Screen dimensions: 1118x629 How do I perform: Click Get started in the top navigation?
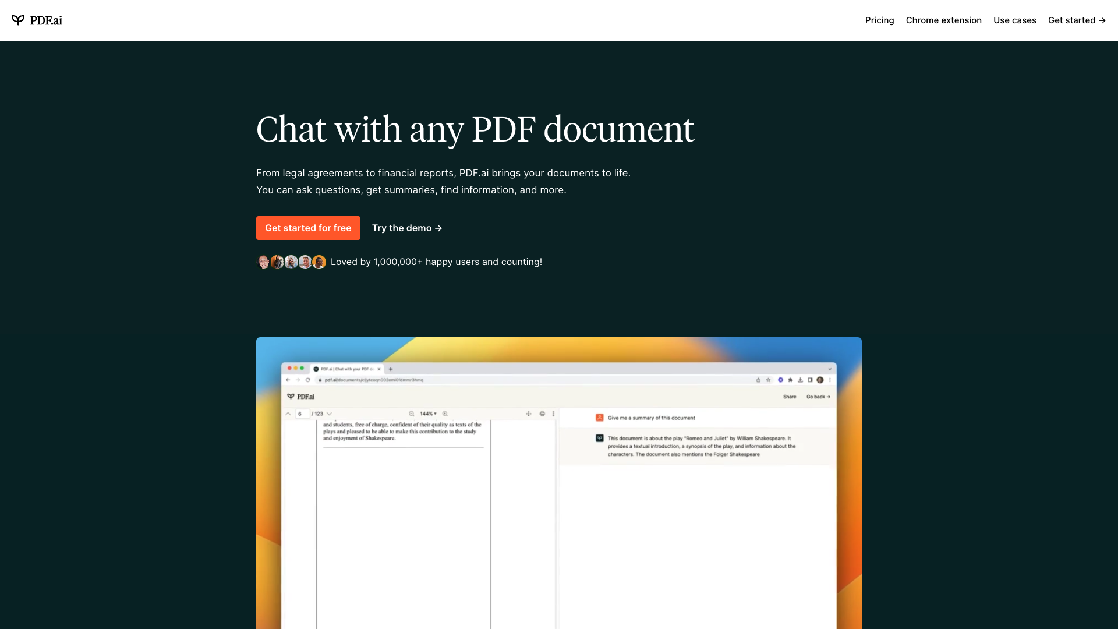(x=1076, y=20)
